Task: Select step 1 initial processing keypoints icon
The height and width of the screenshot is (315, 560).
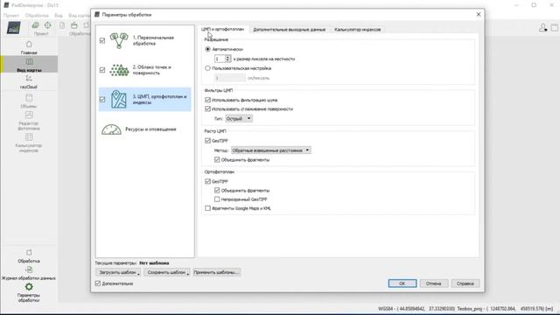Action: (x=119, y=40)
